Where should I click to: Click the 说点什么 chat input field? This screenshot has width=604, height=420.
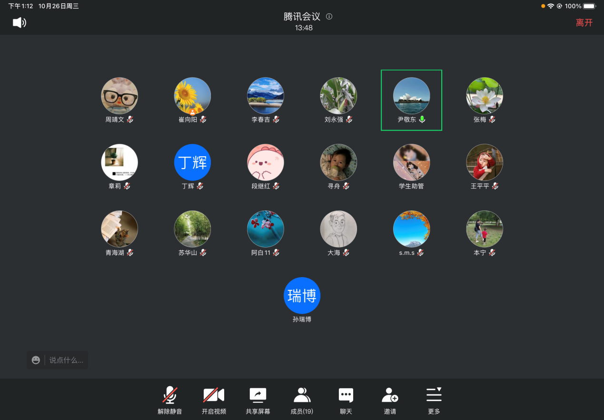[66, 360]
